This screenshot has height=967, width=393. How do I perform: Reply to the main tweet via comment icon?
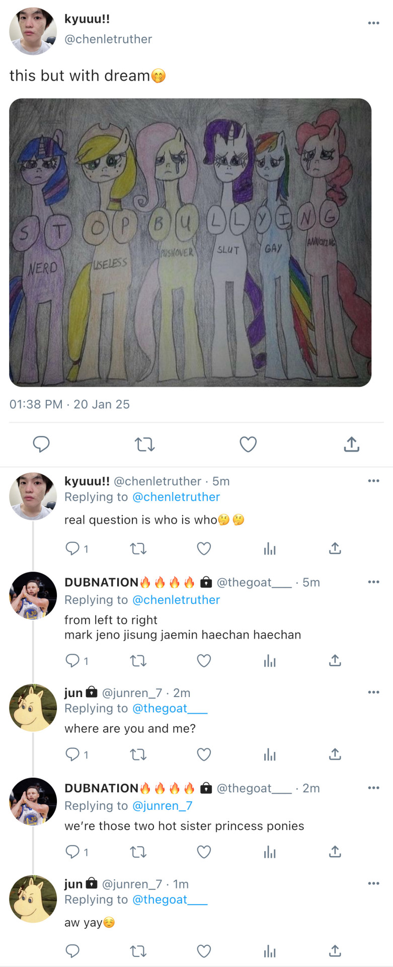(x=41, y=444)
